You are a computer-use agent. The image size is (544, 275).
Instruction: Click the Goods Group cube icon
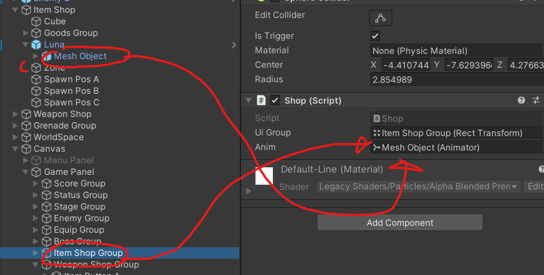[x=36, y=33]
